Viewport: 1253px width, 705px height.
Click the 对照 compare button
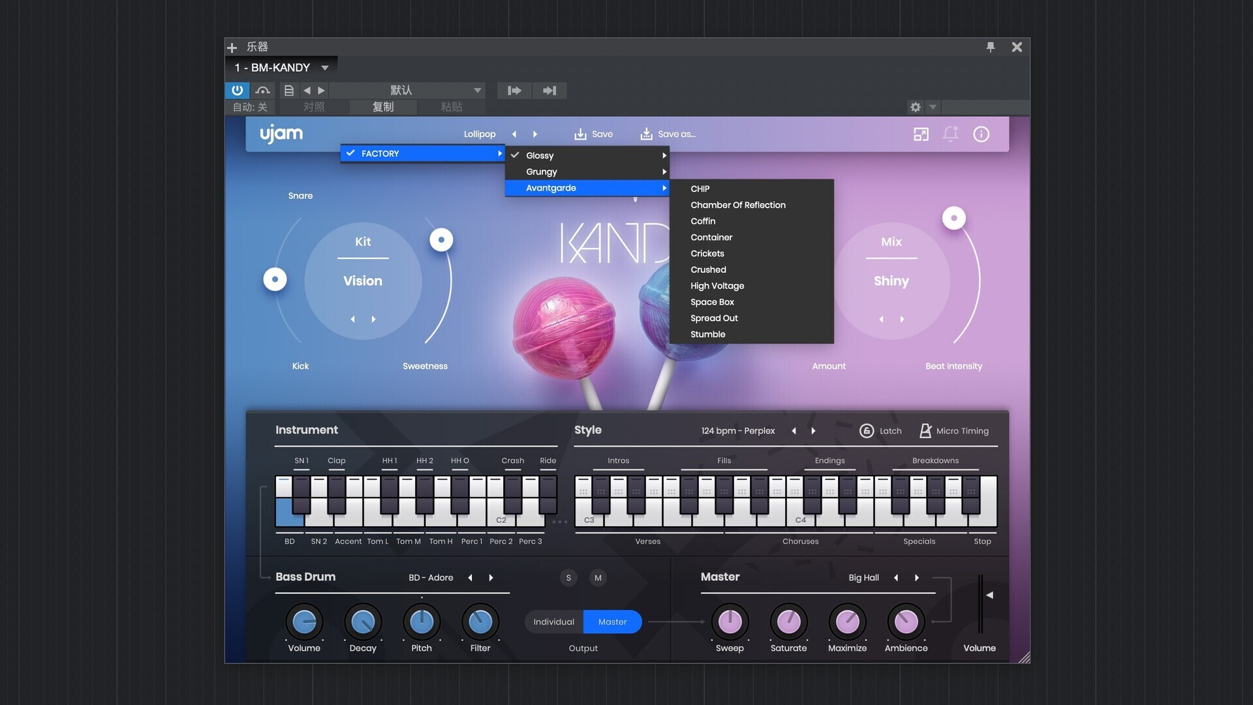314,107
